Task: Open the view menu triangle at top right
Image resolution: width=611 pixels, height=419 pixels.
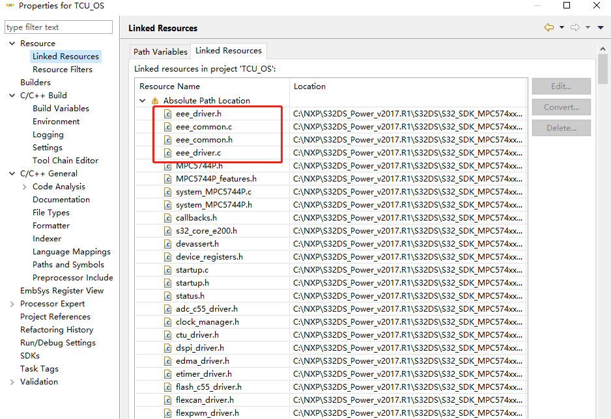Action: coord(601,27)
